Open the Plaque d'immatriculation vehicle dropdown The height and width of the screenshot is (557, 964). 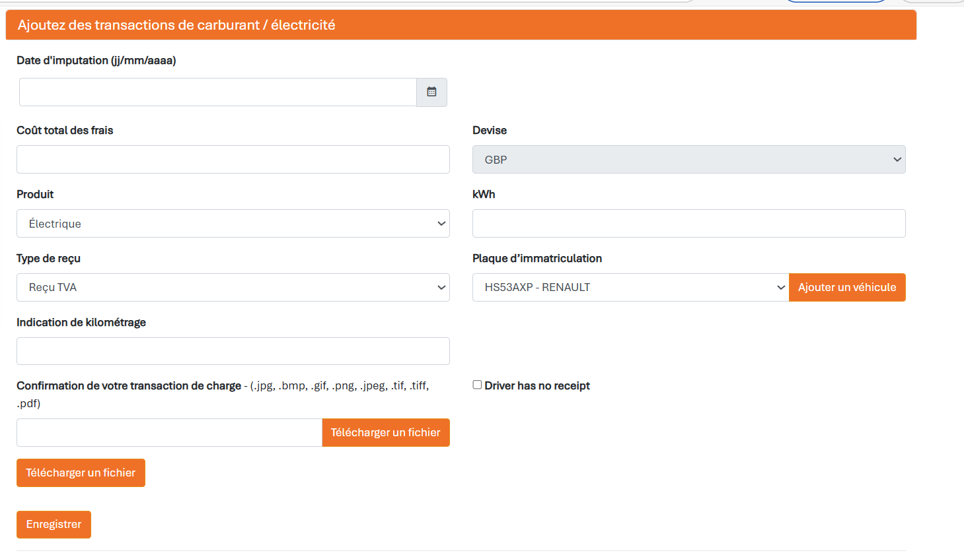click(x=631, y=288)
